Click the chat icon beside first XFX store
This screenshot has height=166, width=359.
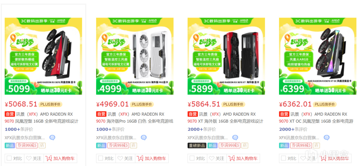pos(52,138)
